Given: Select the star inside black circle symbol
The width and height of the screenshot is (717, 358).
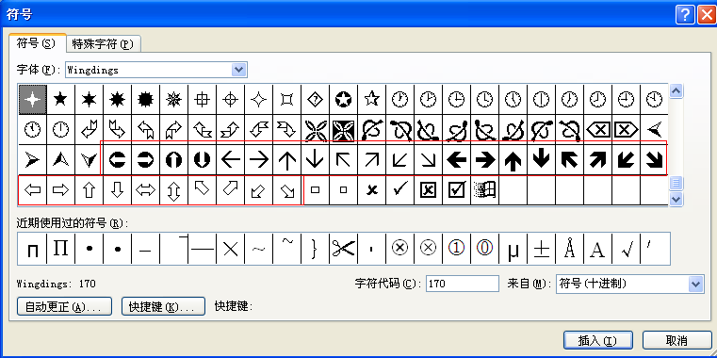Looking at the screenshot, I should pyautogui.click(x=343, y=99).
